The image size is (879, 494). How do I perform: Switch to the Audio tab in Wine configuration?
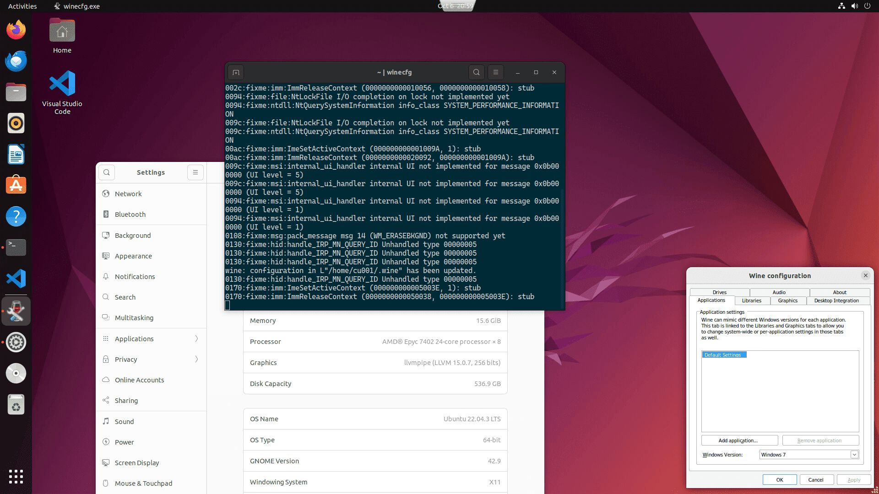[x=779, y=292]
